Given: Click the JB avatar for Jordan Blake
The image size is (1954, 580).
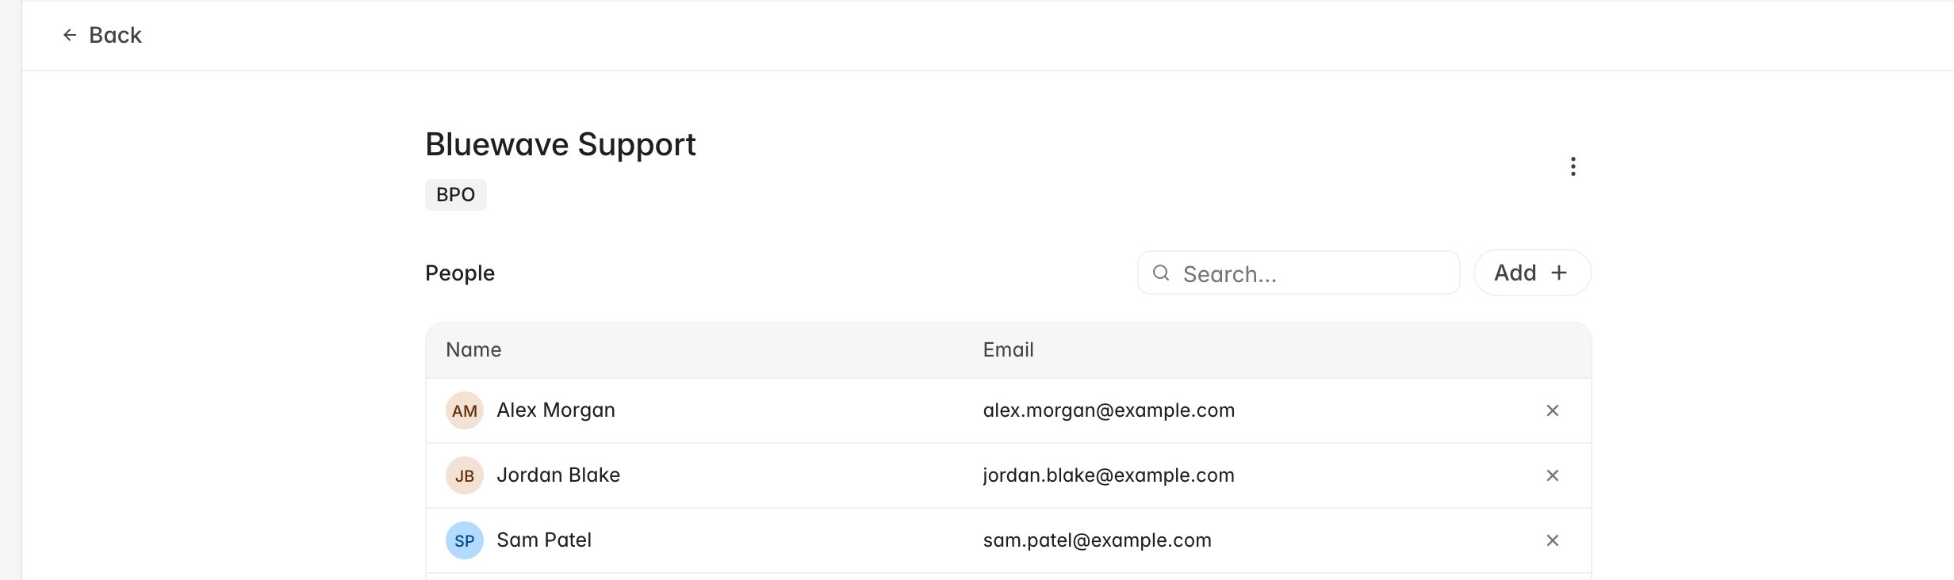Looking at the screenshot, I should click(465, 475).
